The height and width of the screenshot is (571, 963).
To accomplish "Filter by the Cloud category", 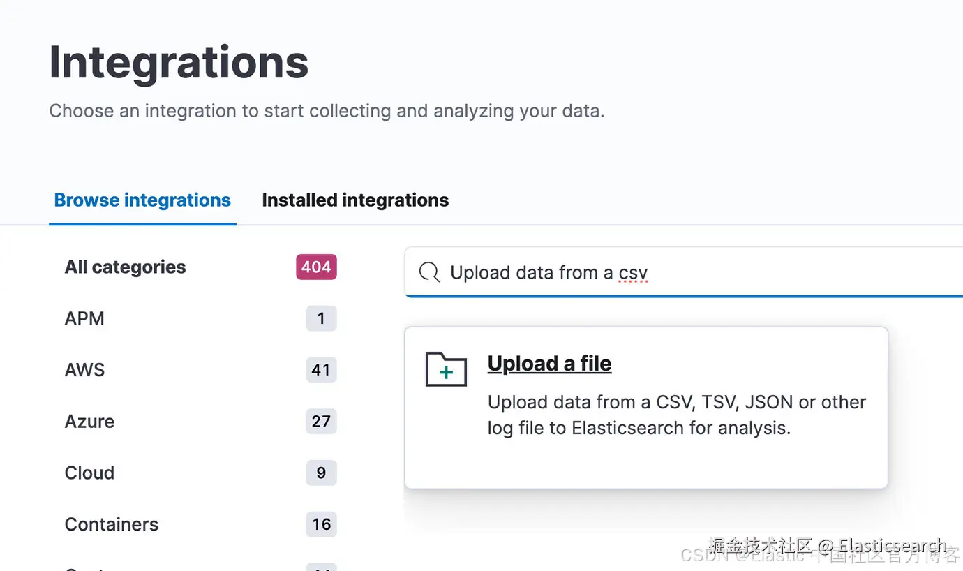I will click(x=89, y=473).
